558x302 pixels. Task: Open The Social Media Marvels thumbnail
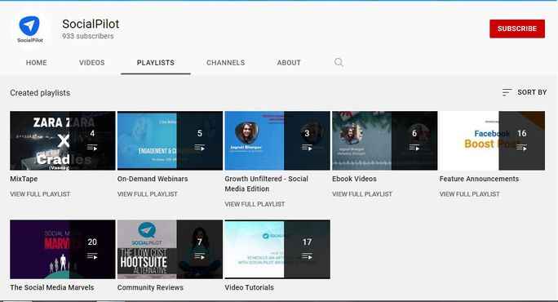63,249
